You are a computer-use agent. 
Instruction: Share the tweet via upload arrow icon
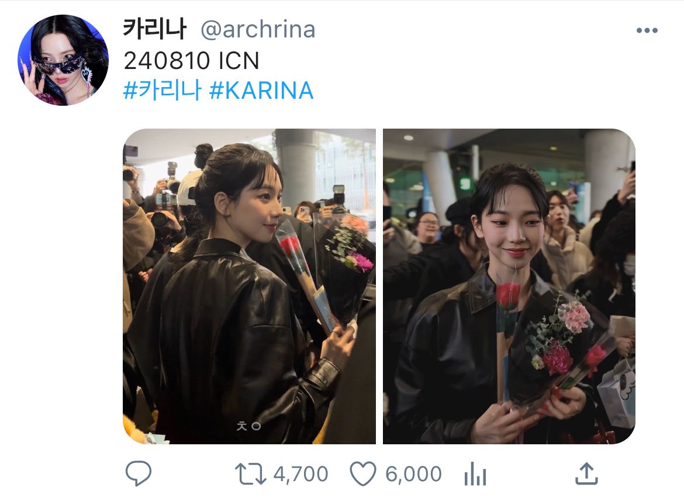pyautogui.click(x=586, y=474)
